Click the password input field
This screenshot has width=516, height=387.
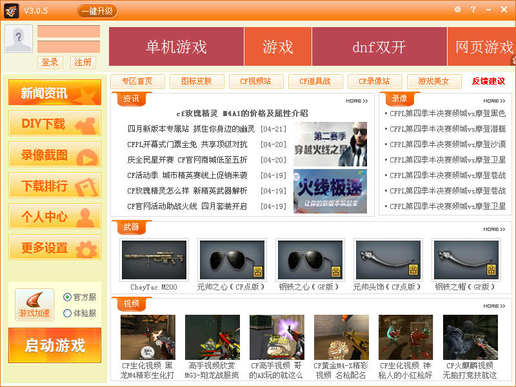click(x=68, y=46)
